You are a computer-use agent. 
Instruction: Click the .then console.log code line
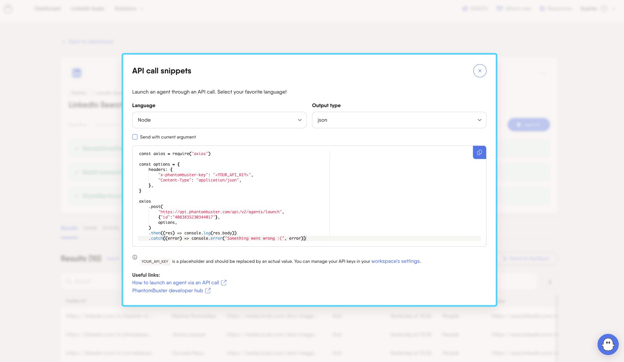193,233
